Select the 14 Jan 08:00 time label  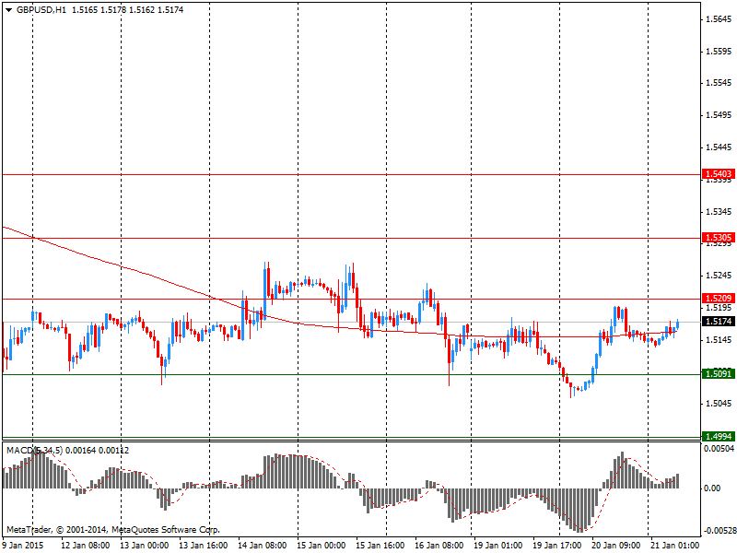tap(262, 546)
